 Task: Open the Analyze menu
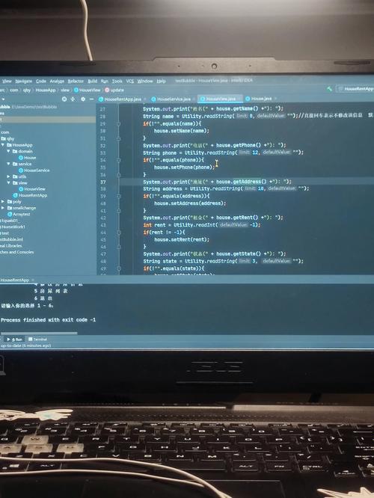pyautogui.click(x=57, y=82)
